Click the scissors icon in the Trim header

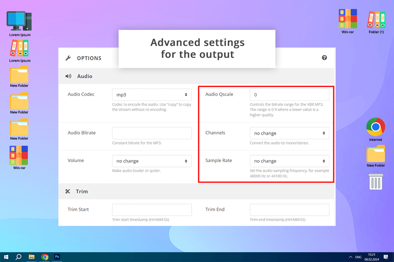click(68, 191)
